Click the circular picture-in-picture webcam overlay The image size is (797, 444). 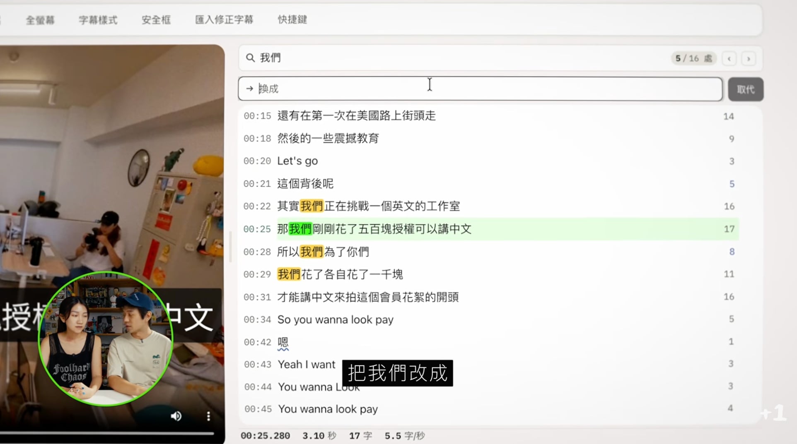pos(106,338)
